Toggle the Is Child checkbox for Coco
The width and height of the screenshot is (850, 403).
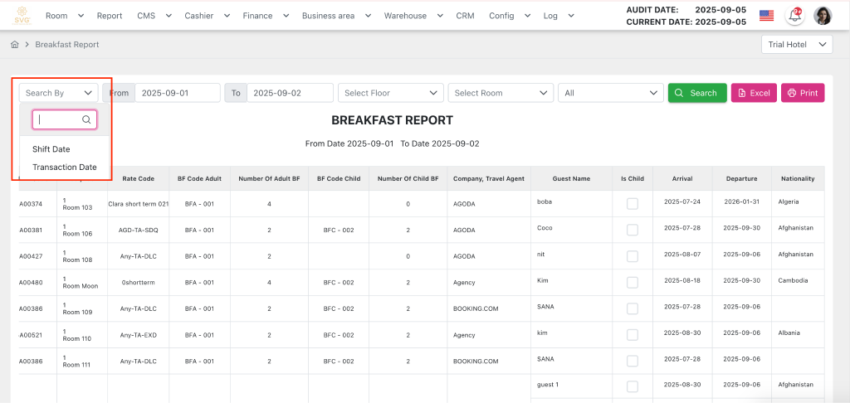point(633,230)
